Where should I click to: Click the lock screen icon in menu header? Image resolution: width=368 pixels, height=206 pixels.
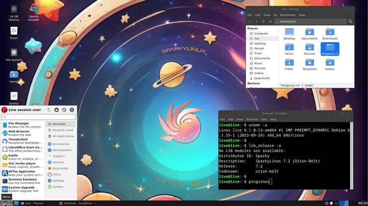click(56, 110)
